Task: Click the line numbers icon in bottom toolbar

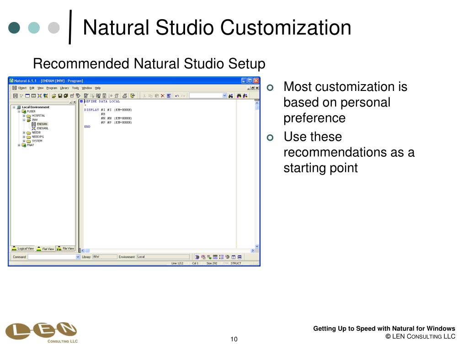Action: pyautogui.click(x=221, y=257)
